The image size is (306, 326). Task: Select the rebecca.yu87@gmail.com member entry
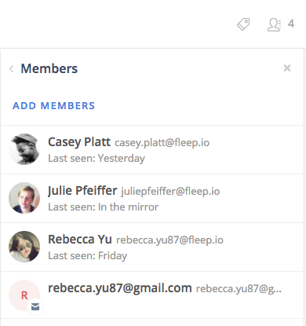pos(151,295)
